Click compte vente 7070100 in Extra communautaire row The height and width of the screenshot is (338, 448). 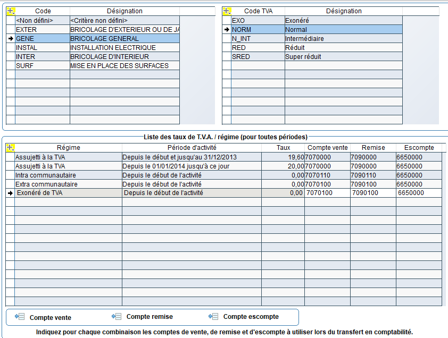327,184
